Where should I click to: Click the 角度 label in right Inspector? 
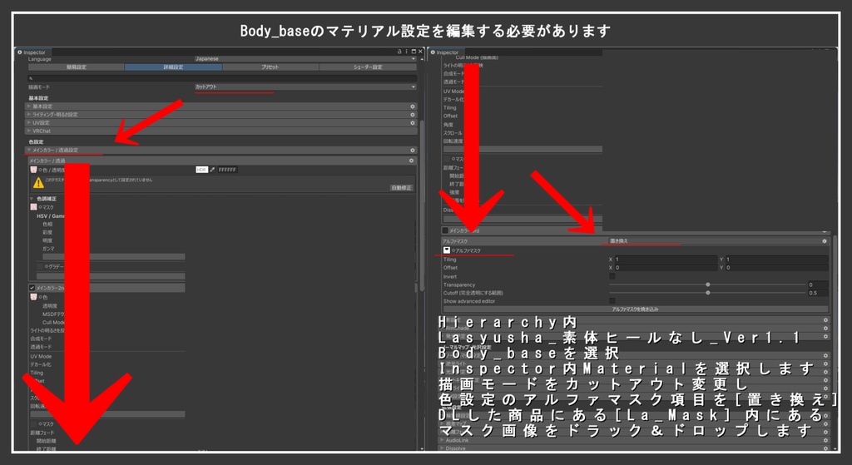448,125
